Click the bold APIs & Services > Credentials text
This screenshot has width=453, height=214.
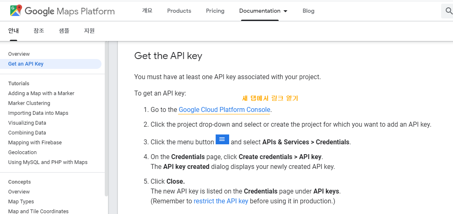point(306,142)
